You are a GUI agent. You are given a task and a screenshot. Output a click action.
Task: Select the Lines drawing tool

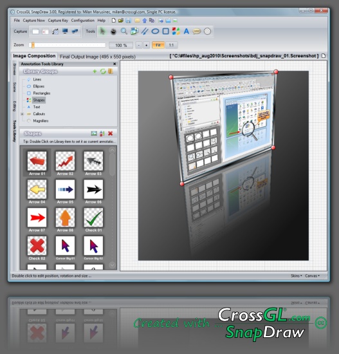145,31
